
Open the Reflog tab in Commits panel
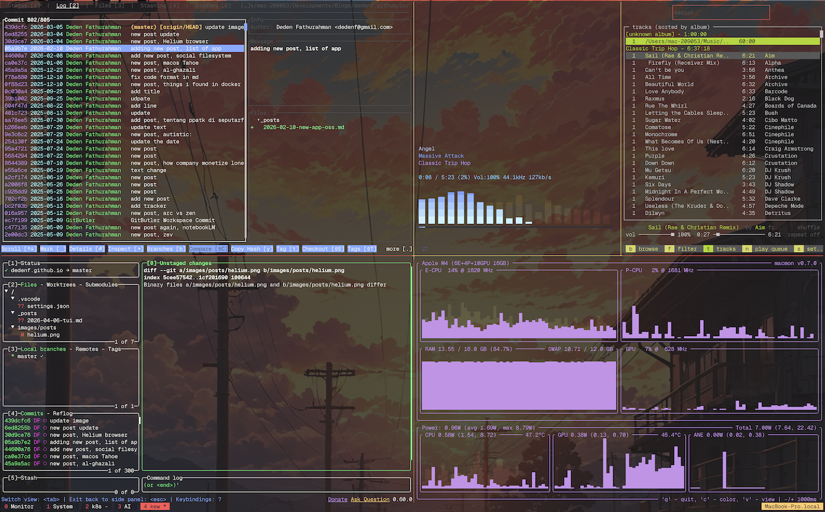click(x=61, y=413)
